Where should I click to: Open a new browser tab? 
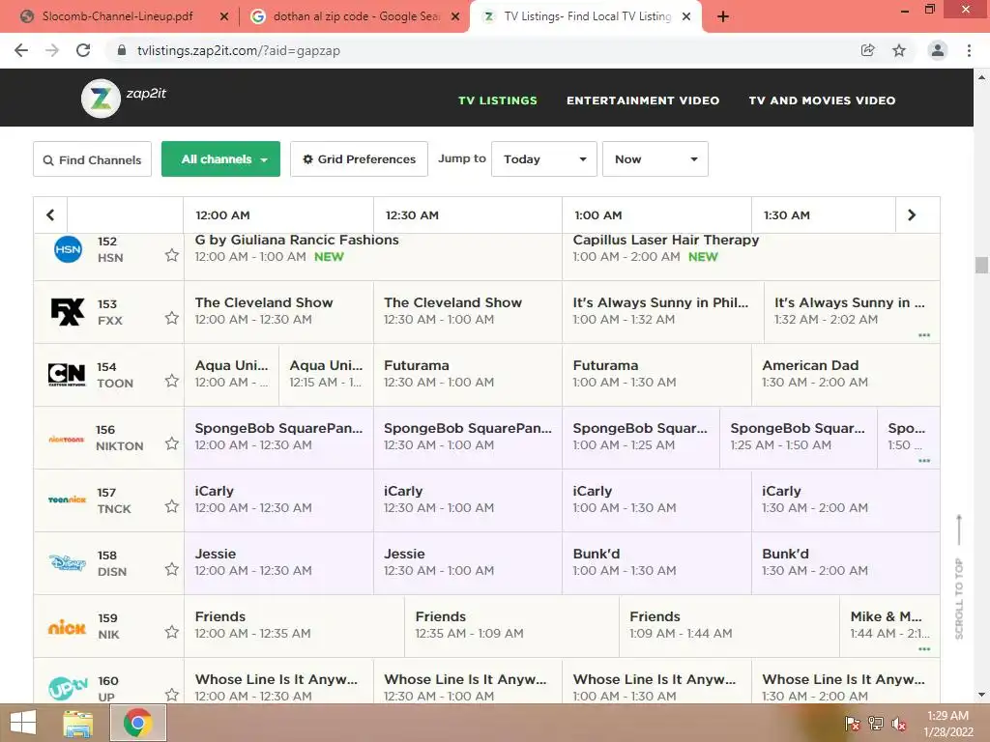723,16
